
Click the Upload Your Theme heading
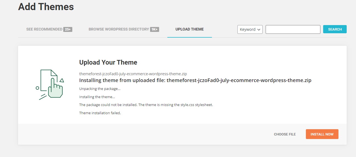coord(108,62)
